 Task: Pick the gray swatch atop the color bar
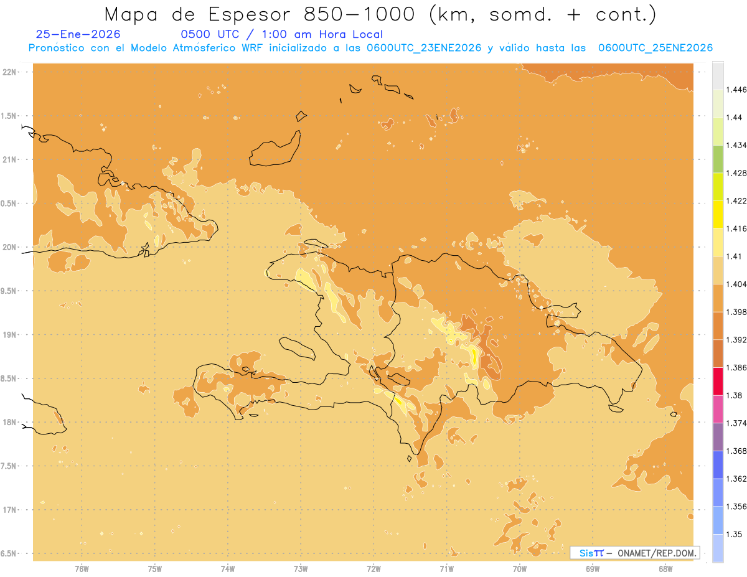718,76
